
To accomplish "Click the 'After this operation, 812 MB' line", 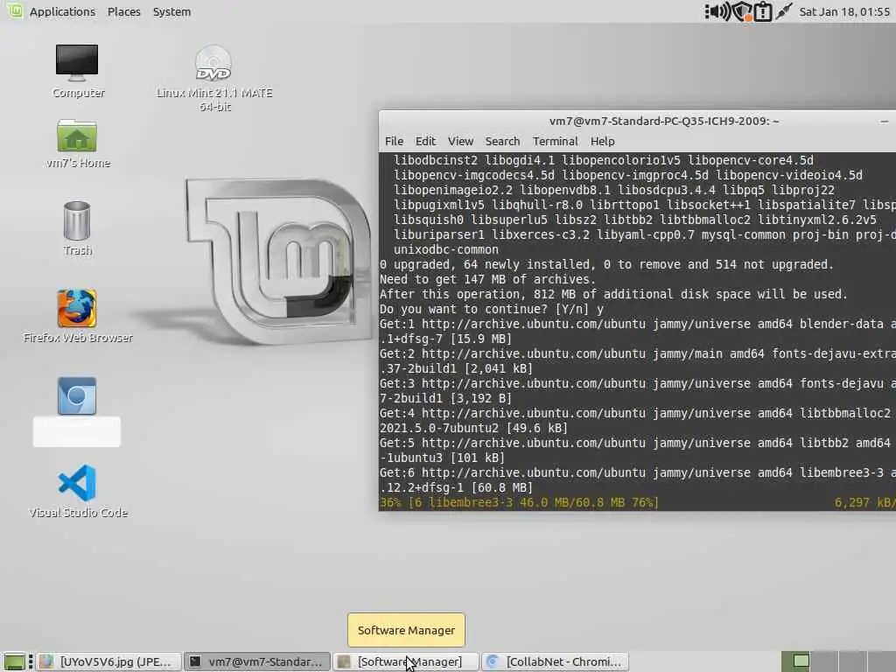I will pyautogui.click(x=613, y=294).
